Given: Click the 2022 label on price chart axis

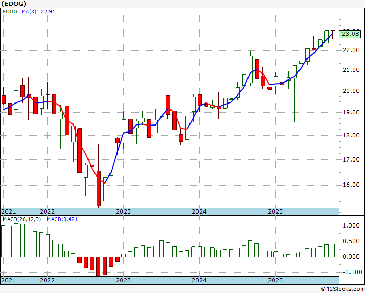Looking at the screenshot, I should pyautogui.click(x=47, y=211).
